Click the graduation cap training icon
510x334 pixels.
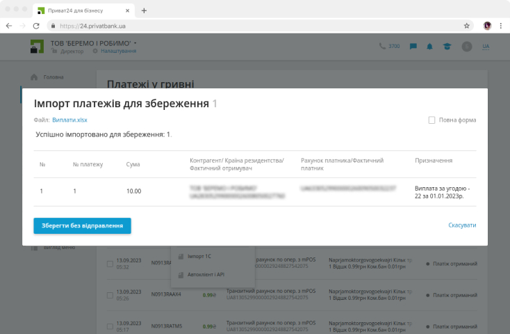pos(447,47)
